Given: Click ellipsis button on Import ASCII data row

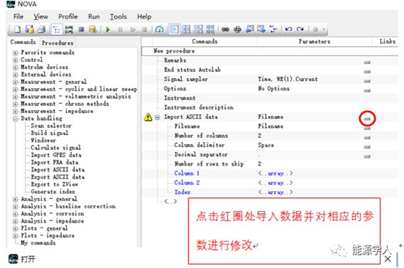Looking at the screenshot, I should pyautogui.click(x=367, y=119).
